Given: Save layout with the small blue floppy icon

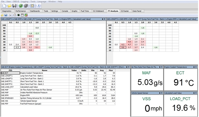Looking at the screenshot, I should click(6, 15).
